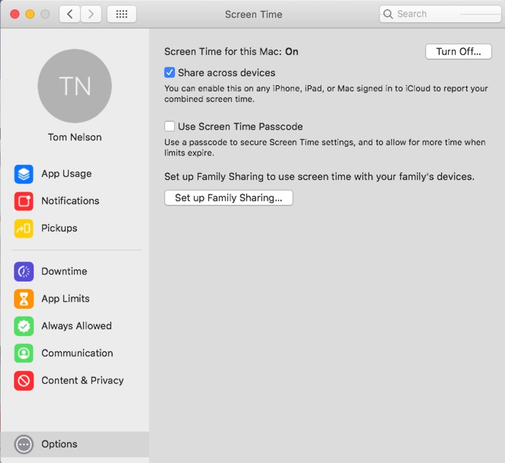Viewport: 505px width, 463px height.
Task: Click the Use Screen Time Passcode label
Action: click(x=240, y=126)
